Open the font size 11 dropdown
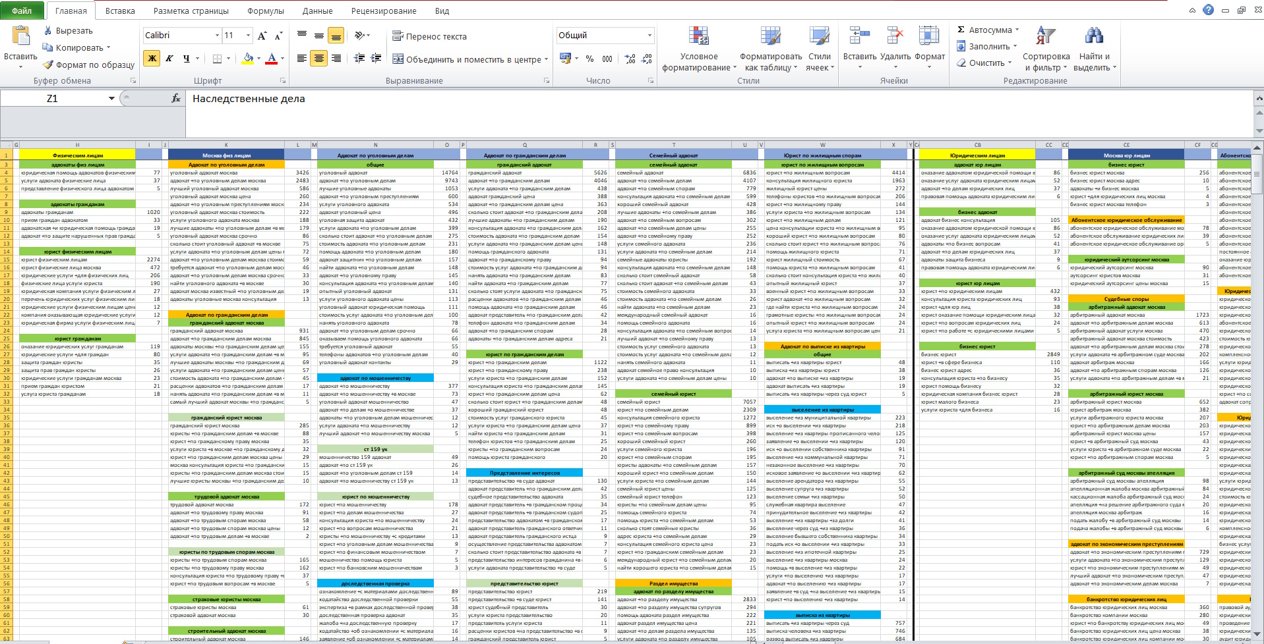Image resolution: width=1264 pixels, height=644 pixels. [x=248, y=36]
